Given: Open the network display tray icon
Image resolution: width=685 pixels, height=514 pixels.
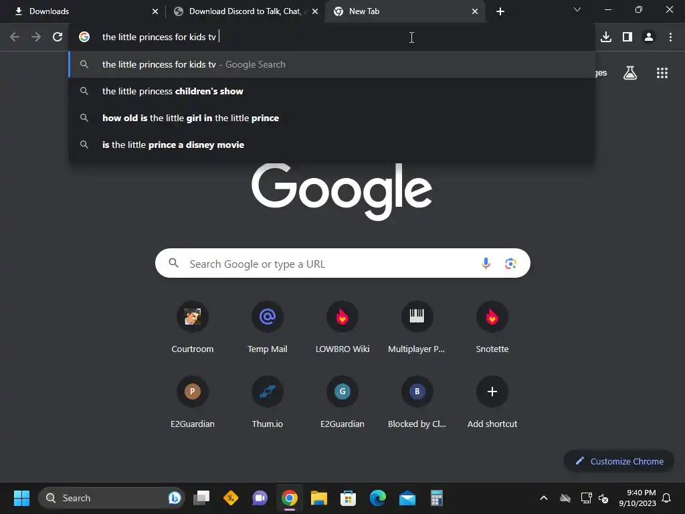Looking at the screenshot, I should [x=586, y=498].
